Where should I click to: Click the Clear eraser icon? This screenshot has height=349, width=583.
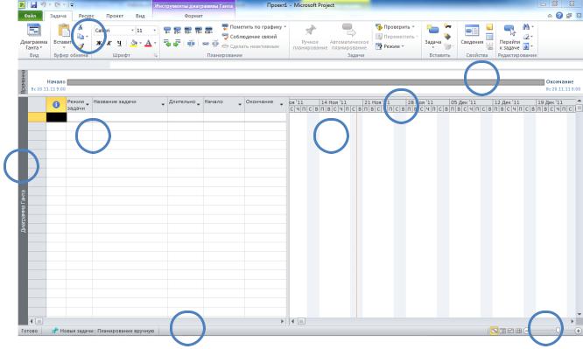(526, 37)
